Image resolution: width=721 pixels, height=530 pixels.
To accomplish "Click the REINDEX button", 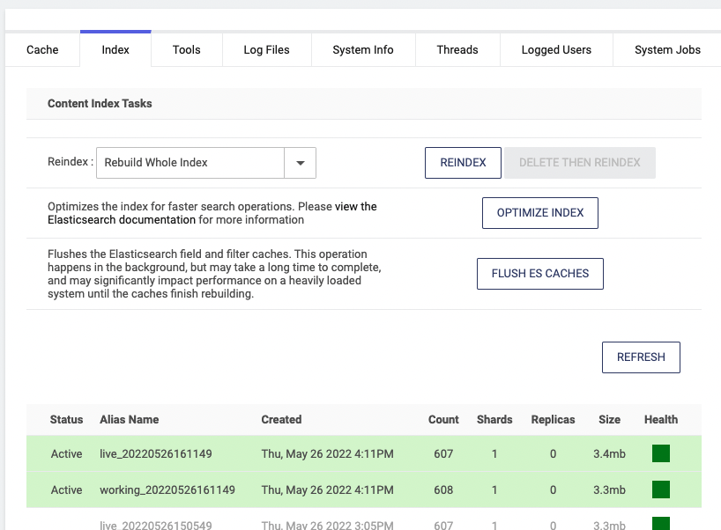I will tap(463, 163).
